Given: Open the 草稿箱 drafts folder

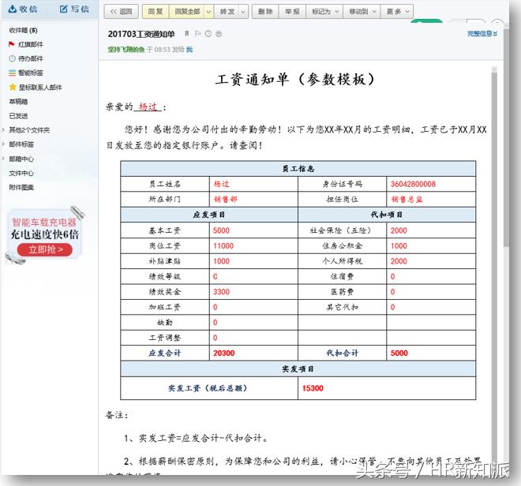Looking at the screenshot, I should click(x=18, y=101).
